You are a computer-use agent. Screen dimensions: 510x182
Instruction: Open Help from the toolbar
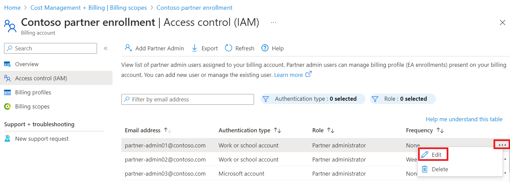(273, 48)
